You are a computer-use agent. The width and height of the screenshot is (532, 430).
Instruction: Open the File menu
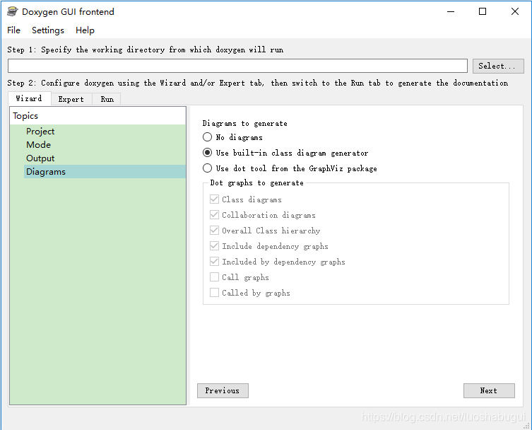click(14, 30)
